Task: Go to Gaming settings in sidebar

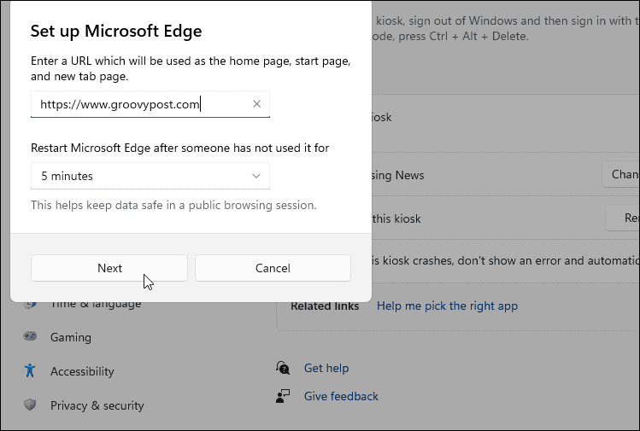Action: [x=71, y=336]
